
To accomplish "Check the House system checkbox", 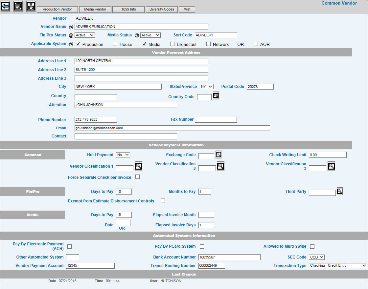I will coord(115,44).
